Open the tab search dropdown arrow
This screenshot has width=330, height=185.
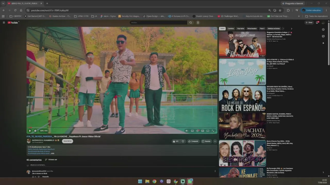[x=3, y=3]
